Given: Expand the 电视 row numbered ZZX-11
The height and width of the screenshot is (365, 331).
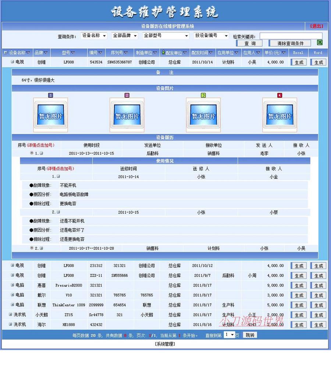Looking at the screenshot, I should [12, 275].
